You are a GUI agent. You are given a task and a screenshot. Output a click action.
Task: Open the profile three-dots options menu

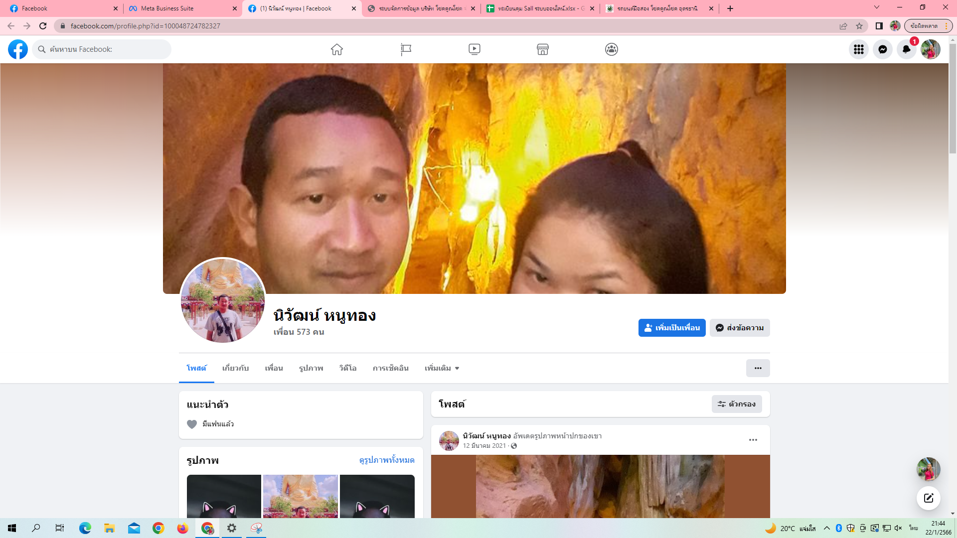pos(758,368)
